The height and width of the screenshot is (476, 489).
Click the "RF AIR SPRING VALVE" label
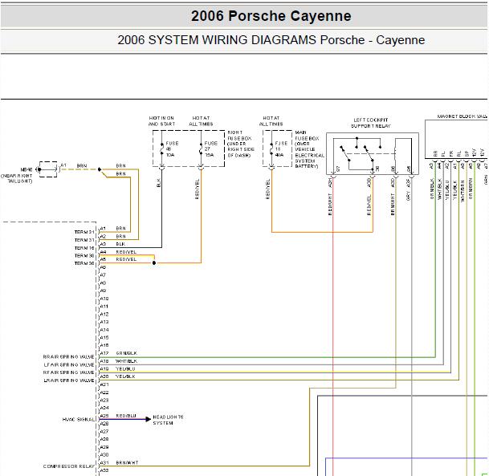(x=68, y=372)
